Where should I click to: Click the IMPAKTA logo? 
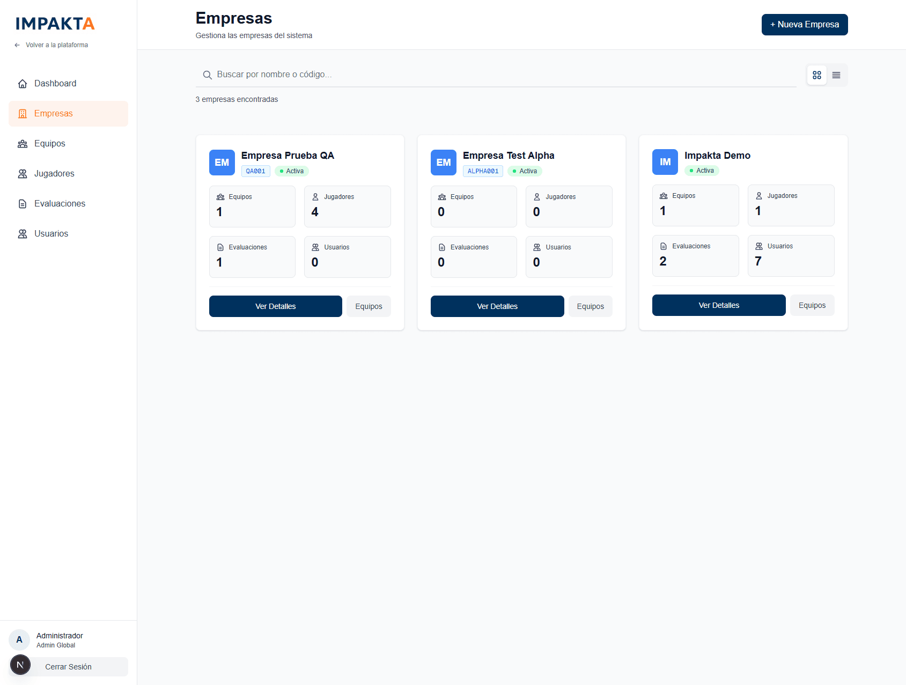tap(55, 24)
